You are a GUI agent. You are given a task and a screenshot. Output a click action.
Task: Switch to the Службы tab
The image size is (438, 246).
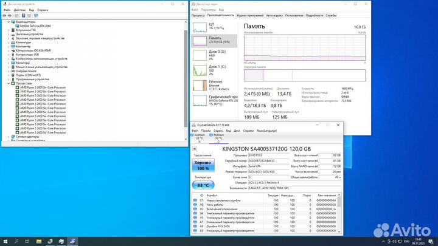coord(331,16)
